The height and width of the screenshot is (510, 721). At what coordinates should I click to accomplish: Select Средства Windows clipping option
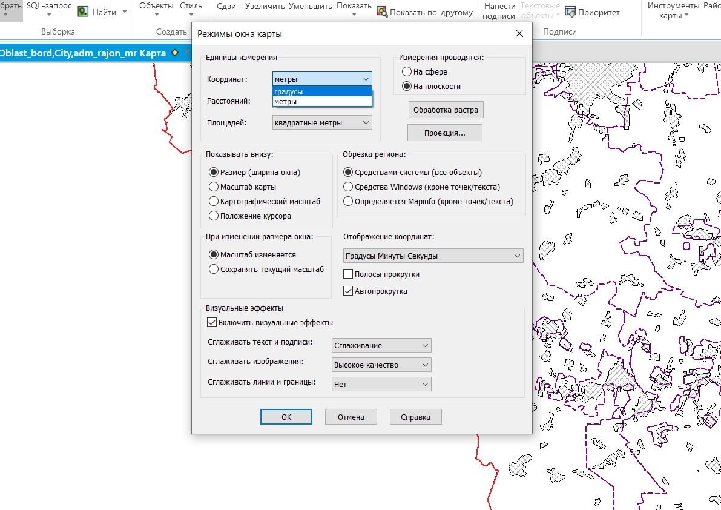(x=348, y=187)
